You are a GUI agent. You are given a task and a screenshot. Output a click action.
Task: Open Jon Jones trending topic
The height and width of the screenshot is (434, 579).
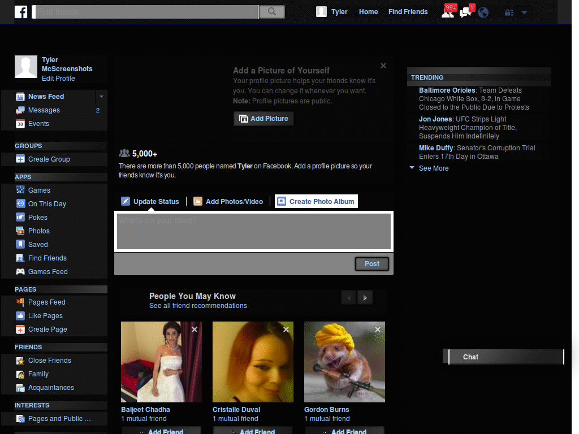coord(435,119)
